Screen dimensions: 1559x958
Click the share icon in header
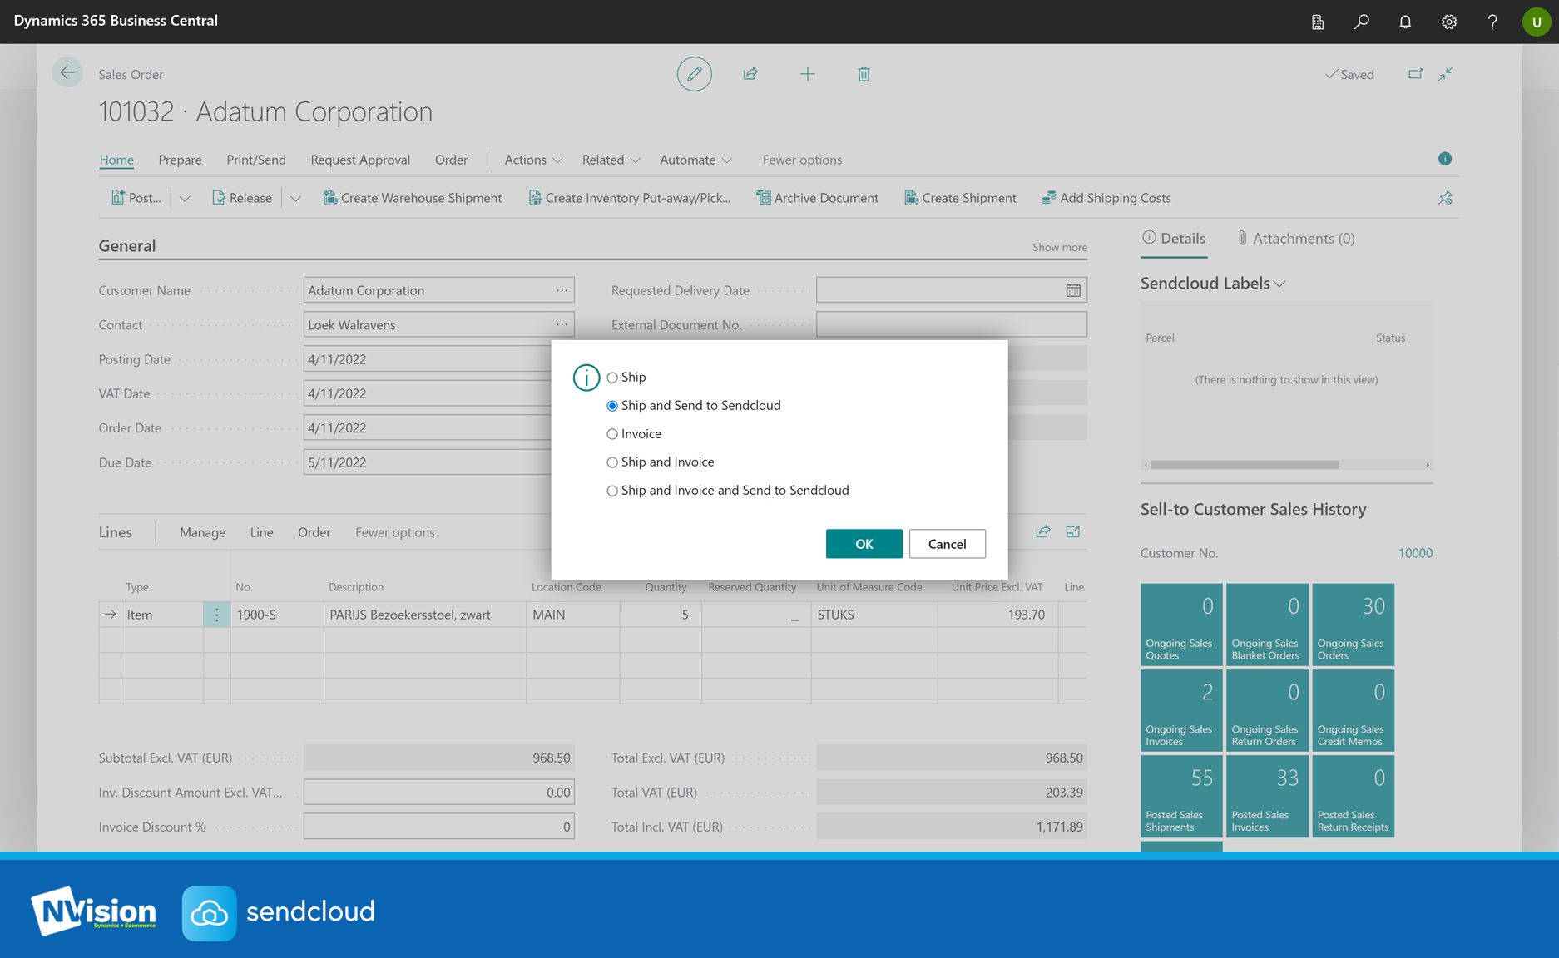point(750,74)
